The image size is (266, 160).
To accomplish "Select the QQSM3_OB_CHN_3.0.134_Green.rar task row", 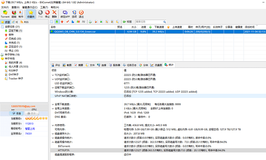I will (158, 32).
